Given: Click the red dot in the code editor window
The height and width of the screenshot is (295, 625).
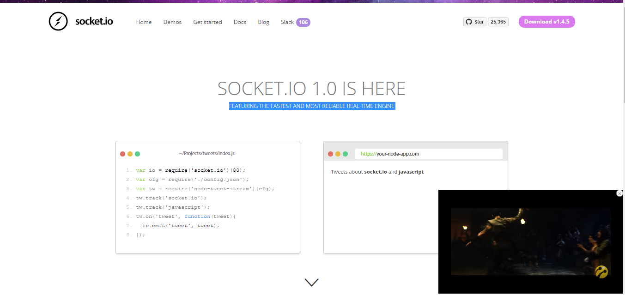Looking at the screenshot, I should point(123,154).
